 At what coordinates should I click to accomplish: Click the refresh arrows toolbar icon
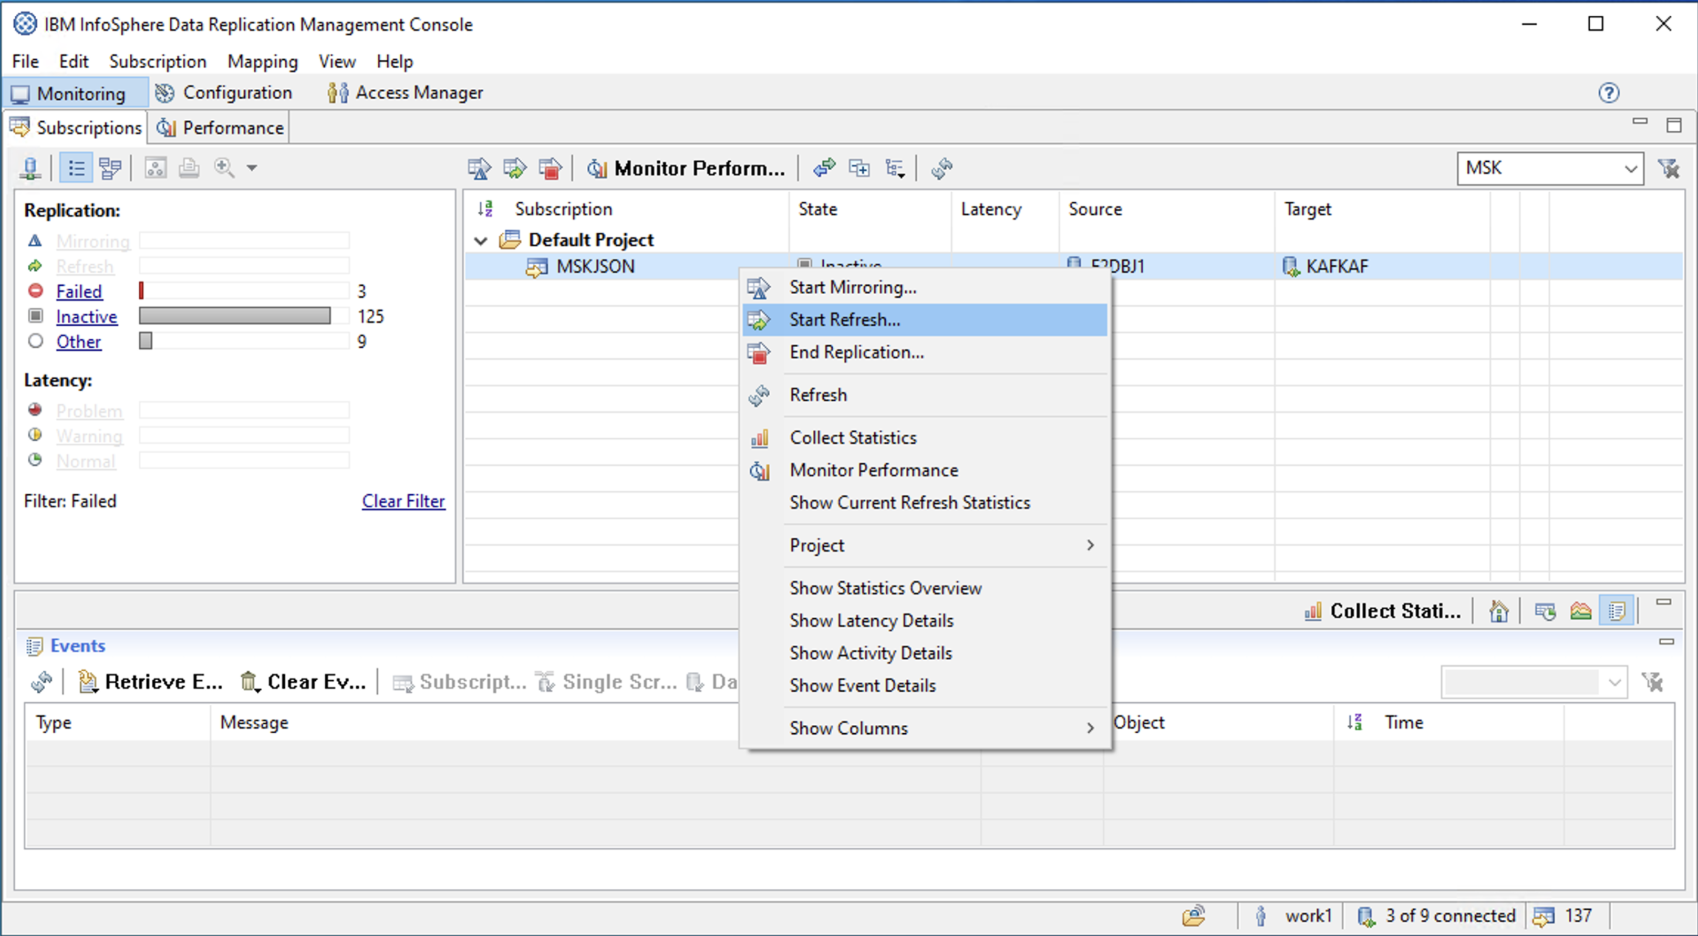point(942,169)
